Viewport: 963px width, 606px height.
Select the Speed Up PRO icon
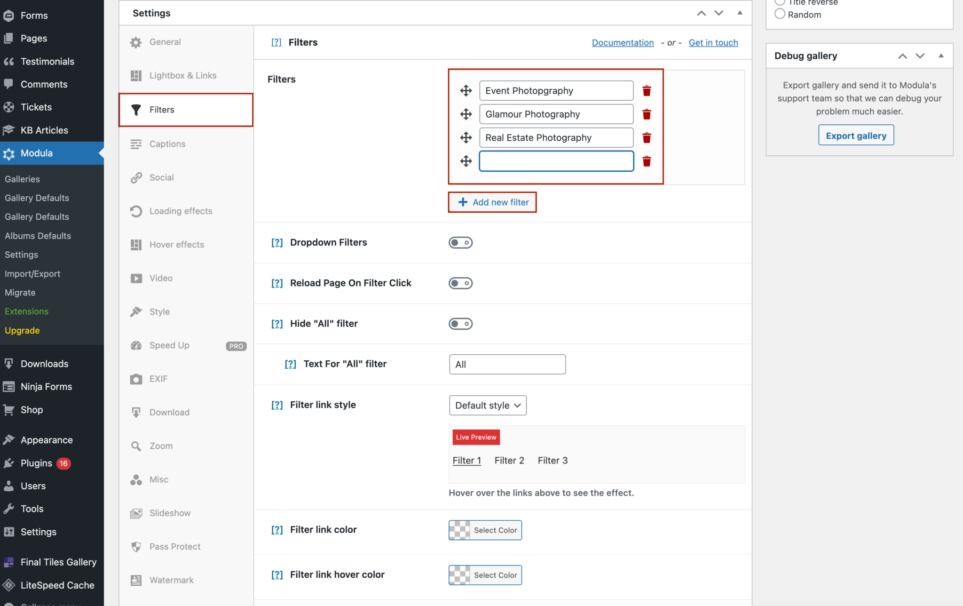tap(136, 345)
